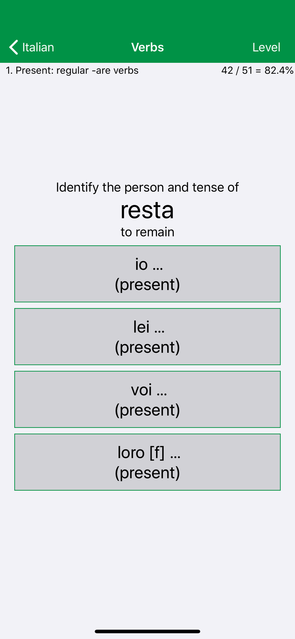Viewport: 295px width, 639px height.
Task: Tap the "Identify the person and tense of" prompt
Action: click(147, 187)
